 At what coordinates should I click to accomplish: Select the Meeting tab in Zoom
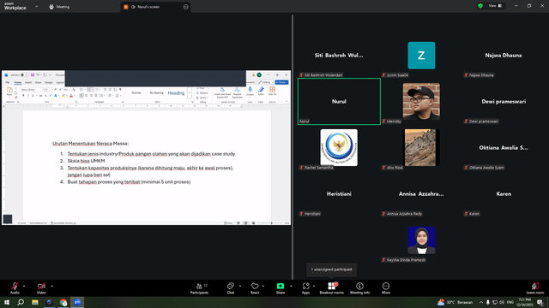[59, 7]
